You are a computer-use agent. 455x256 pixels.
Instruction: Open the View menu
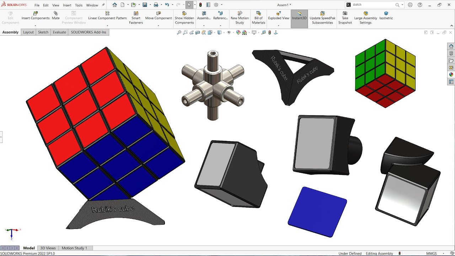pos(56,5)
